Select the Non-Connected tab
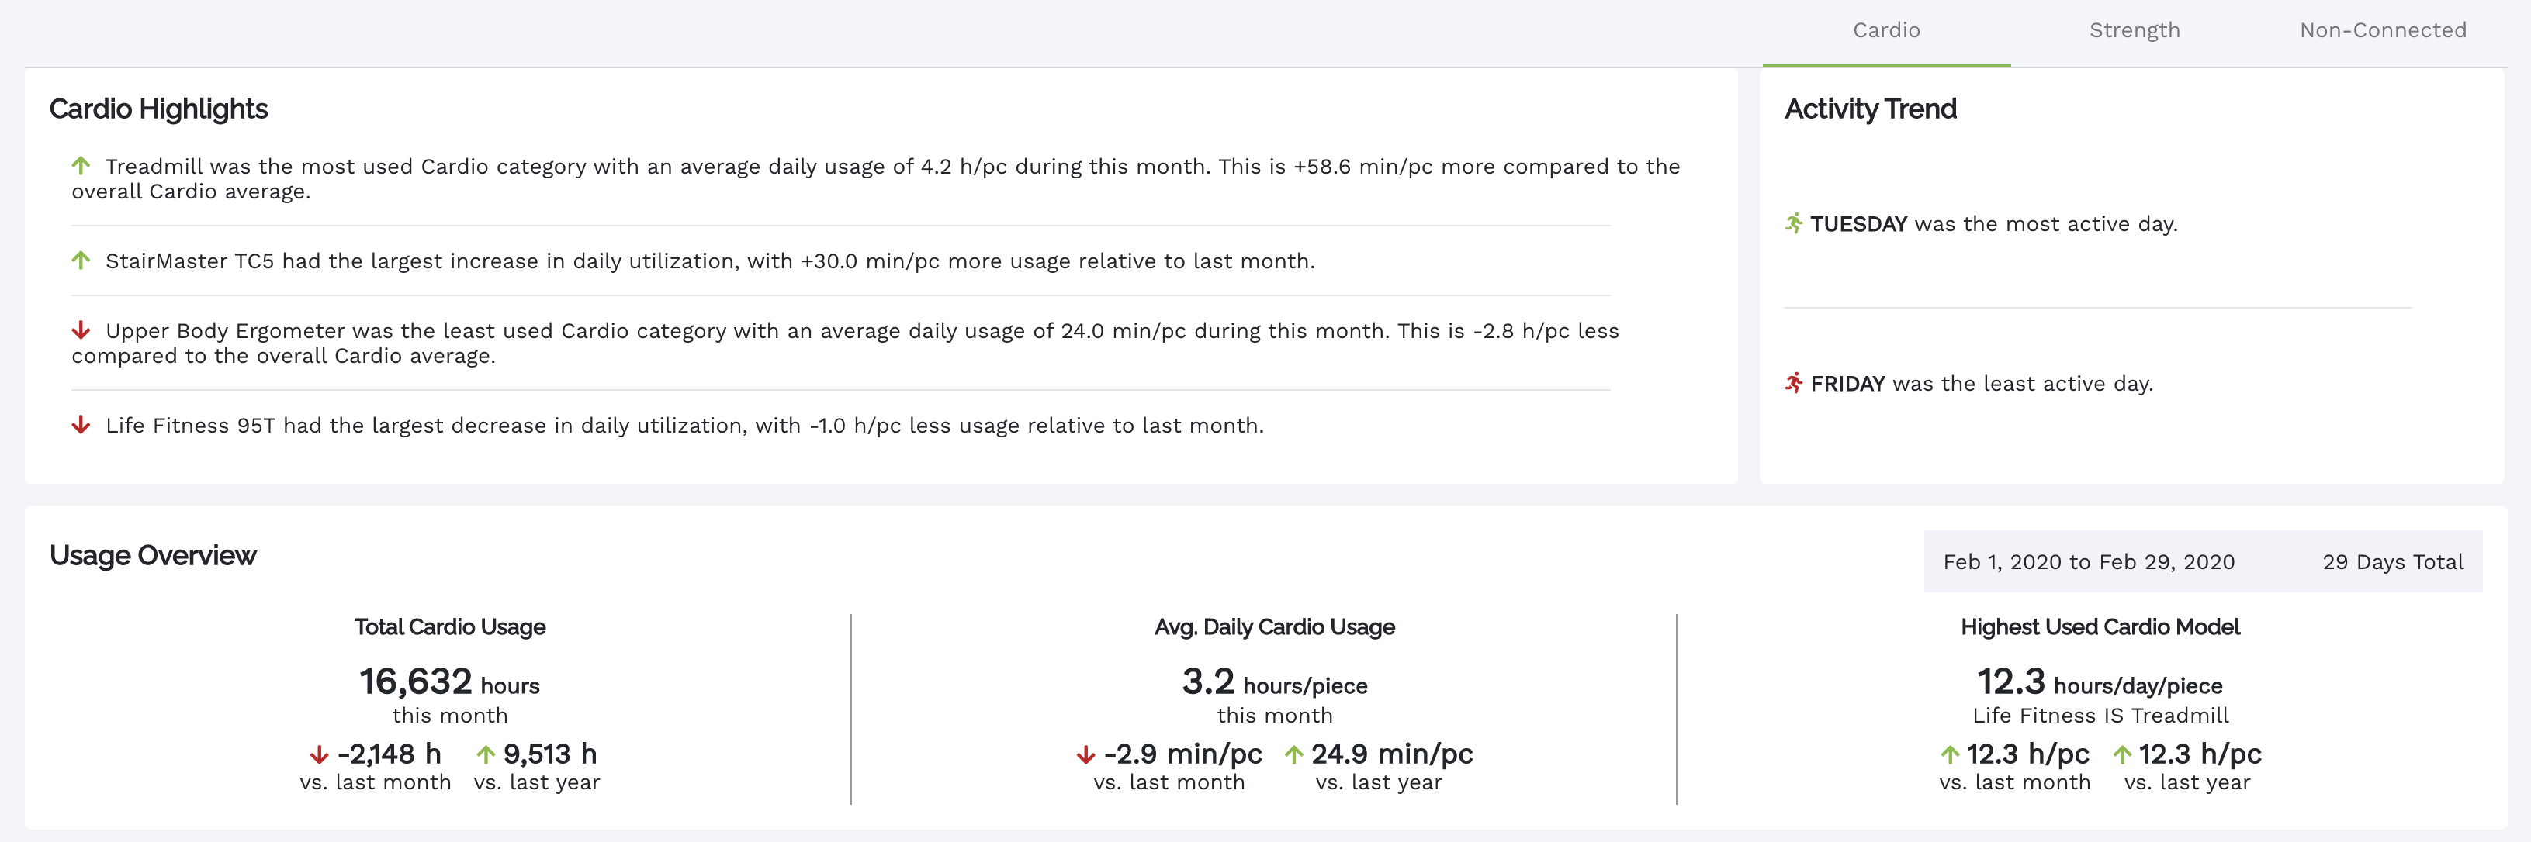 coord(2383,30)
